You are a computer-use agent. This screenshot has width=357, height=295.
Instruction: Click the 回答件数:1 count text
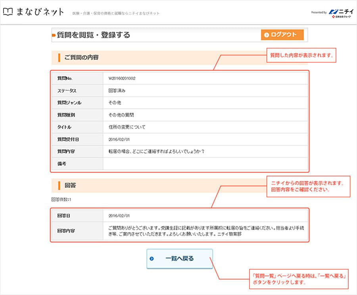(x=61, y=199)
